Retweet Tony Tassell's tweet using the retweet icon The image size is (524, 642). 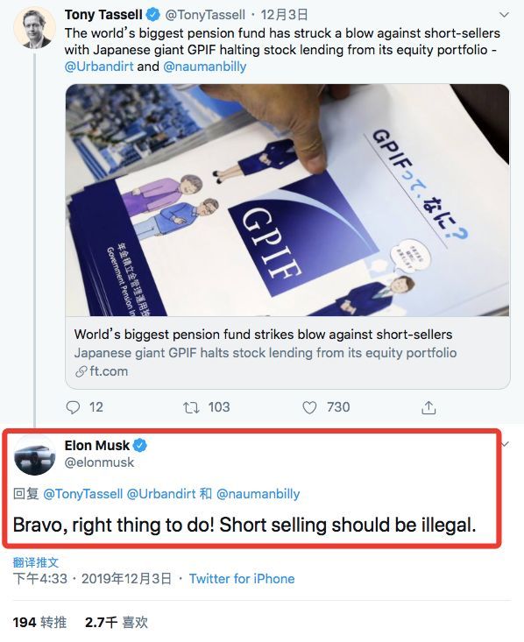click(191, 407)
